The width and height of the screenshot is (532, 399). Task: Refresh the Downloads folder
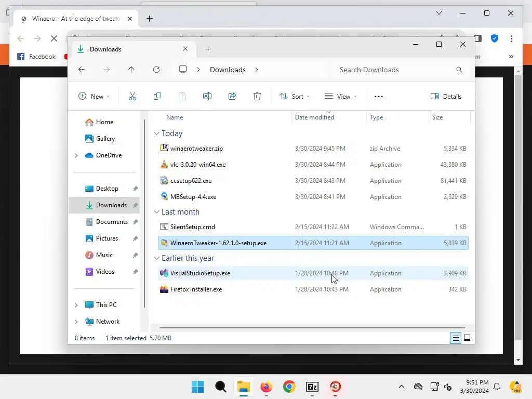(156, 70)
